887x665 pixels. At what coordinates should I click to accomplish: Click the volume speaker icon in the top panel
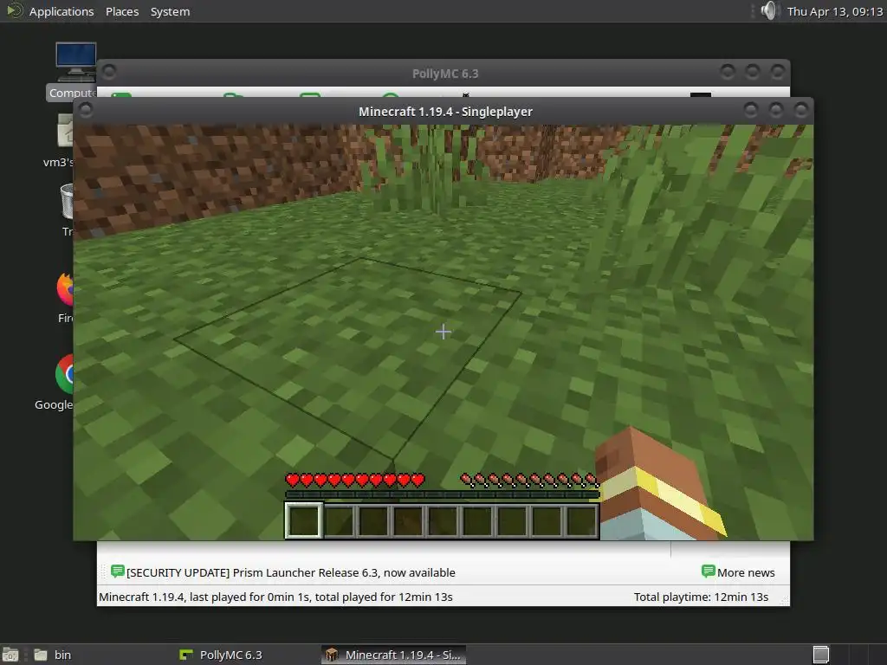769,10
